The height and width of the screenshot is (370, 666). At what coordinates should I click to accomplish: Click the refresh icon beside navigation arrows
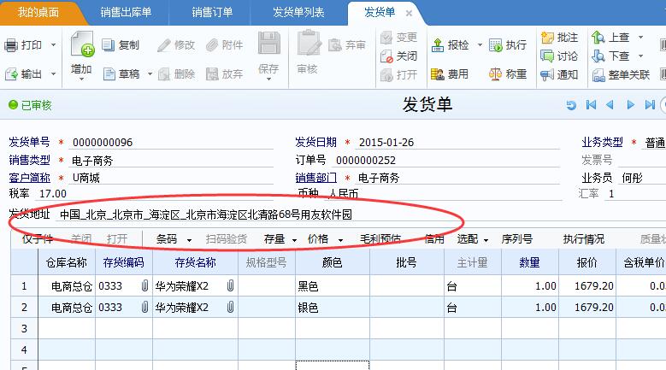(571, 105)
